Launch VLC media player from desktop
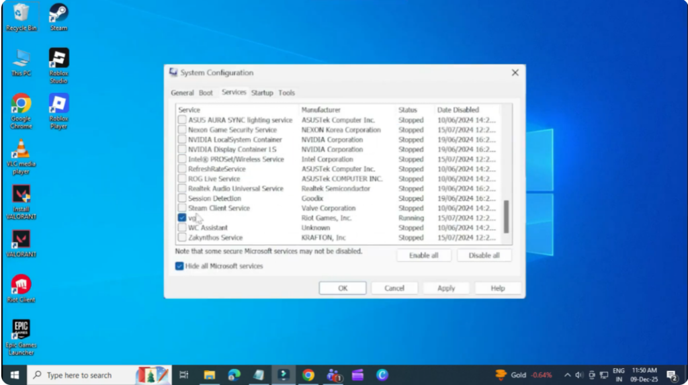The height and width of the screenshot is (385, 688). point(21,149)
